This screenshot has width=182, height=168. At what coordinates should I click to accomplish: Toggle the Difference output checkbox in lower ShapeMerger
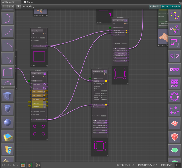coord(95,121)
